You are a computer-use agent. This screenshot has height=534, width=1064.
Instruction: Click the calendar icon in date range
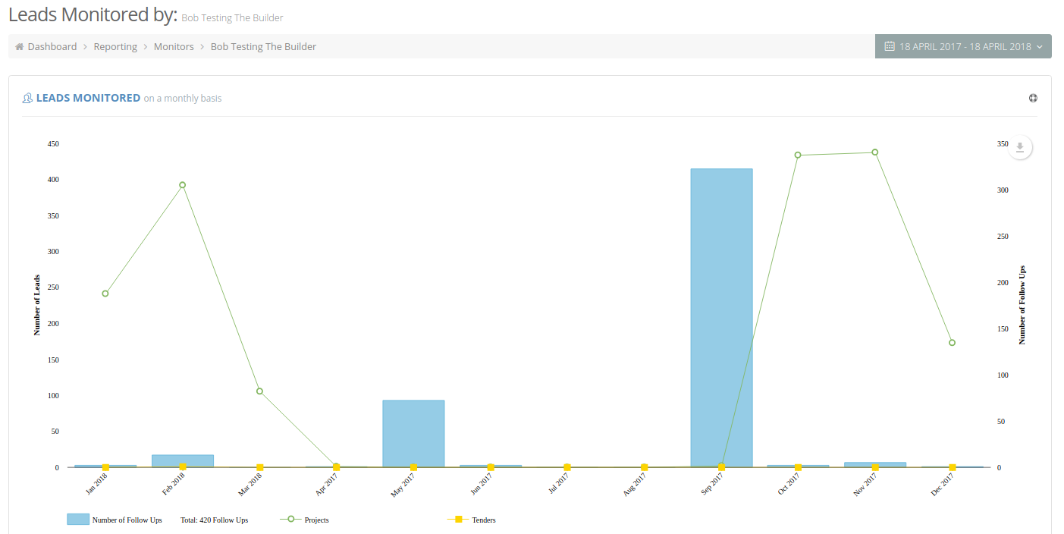pyautogui.click(x=890, y=46)
